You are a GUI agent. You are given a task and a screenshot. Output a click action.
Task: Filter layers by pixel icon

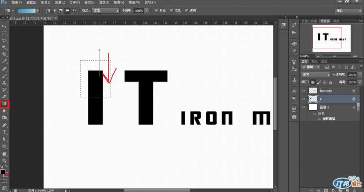pos(327,67)
